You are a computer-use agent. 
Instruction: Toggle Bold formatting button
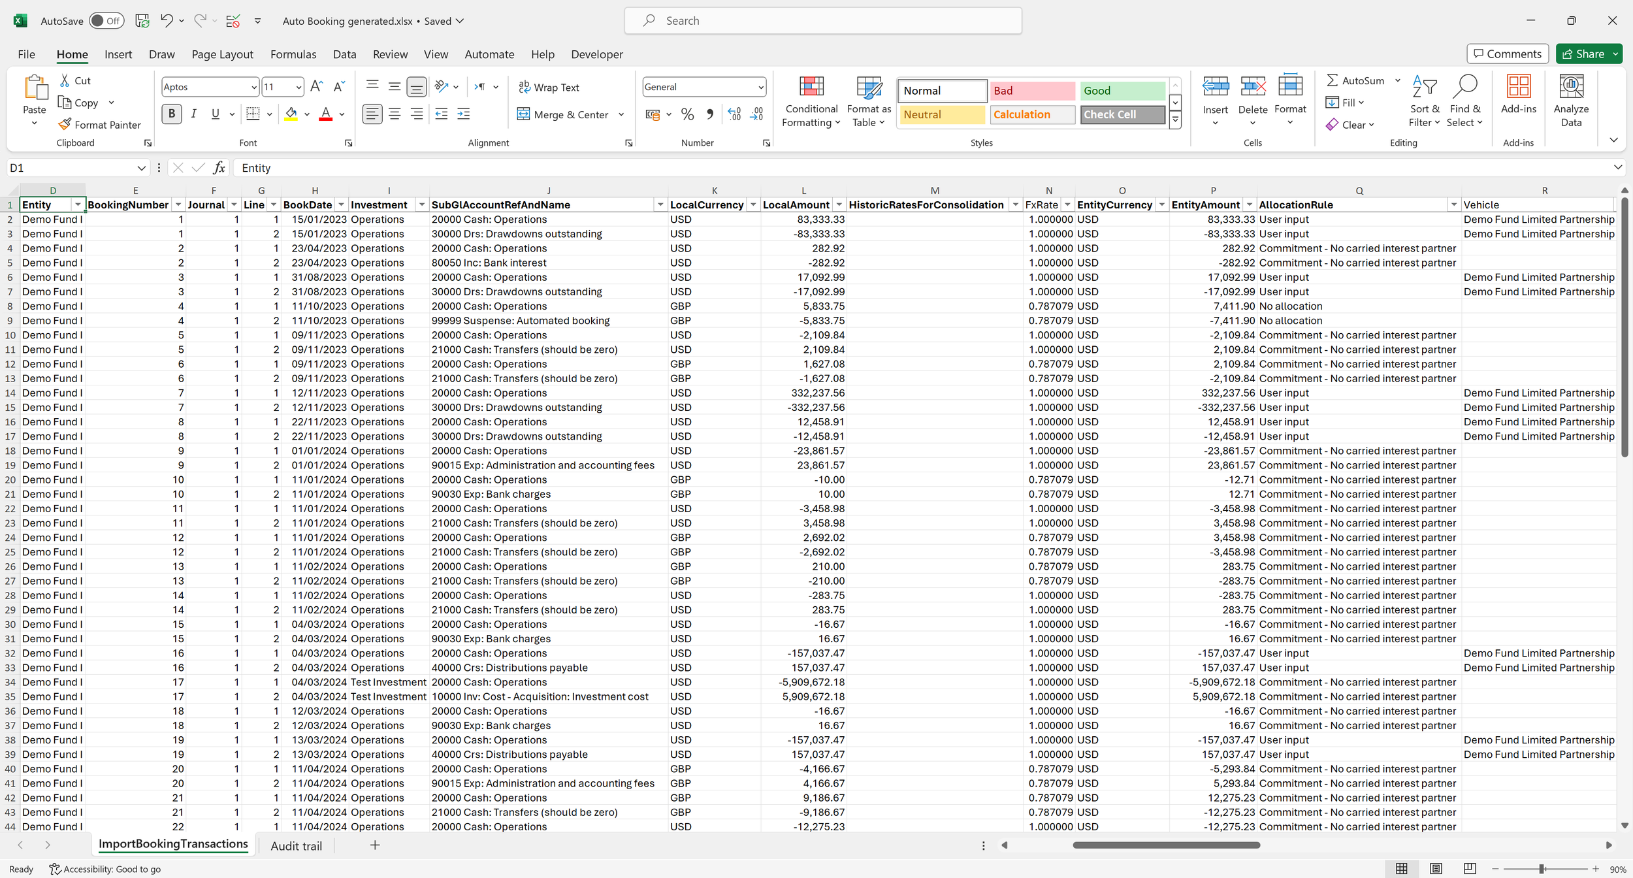[x=172, y=114]
